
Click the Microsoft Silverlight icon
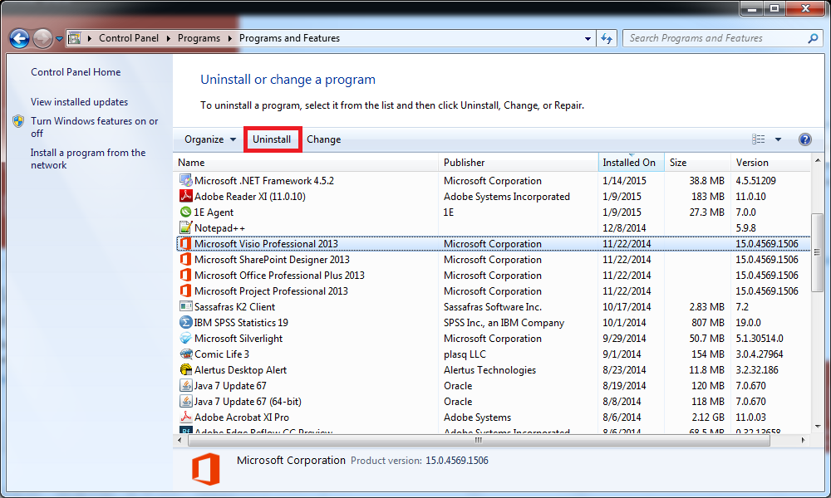coord(186,339)
